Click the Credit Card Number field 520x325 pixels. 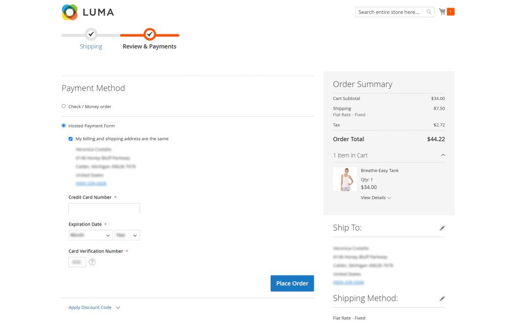point(104,208)
